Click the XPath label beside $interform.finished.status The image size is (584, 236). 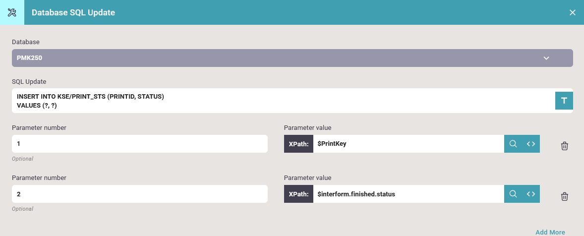coord(299,194)
